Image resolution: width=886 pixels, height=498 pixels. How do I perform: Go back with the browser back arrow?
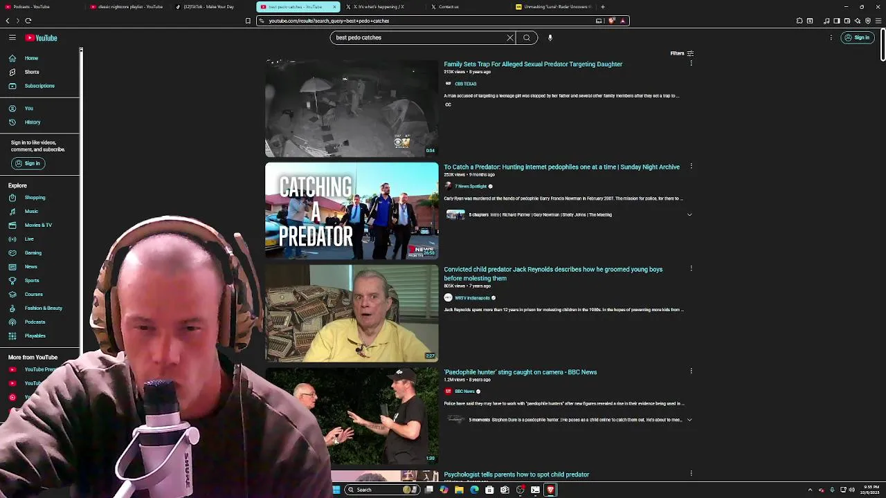pyautogui.click(x=8, y=21)
